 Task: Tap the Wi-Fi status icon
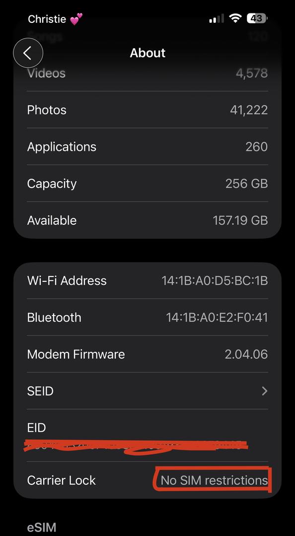pos(235,18)
